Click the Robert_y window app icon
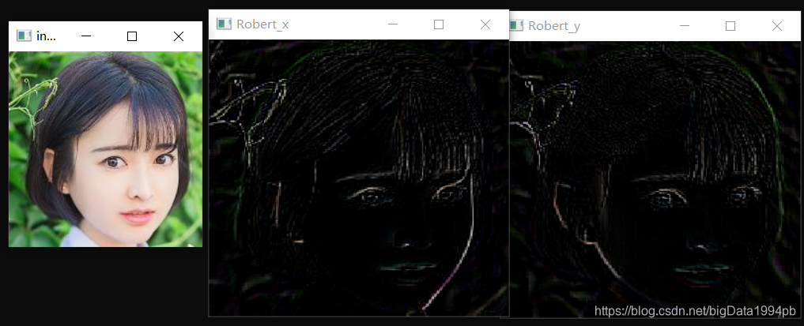 pos(516,25)
